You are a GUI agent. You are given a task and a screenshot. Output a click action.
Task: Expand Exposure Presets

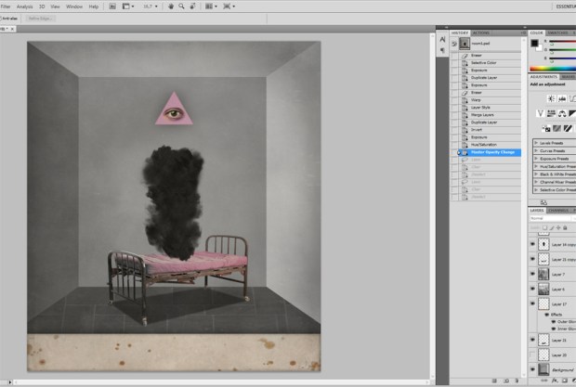click(x=536, y=159)
